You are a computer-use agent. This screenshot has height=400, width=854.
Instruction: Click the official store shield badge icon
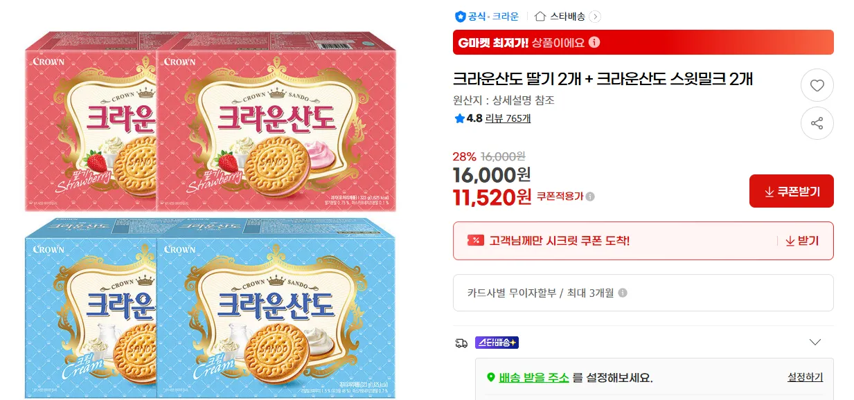click(x=460, y=17)
